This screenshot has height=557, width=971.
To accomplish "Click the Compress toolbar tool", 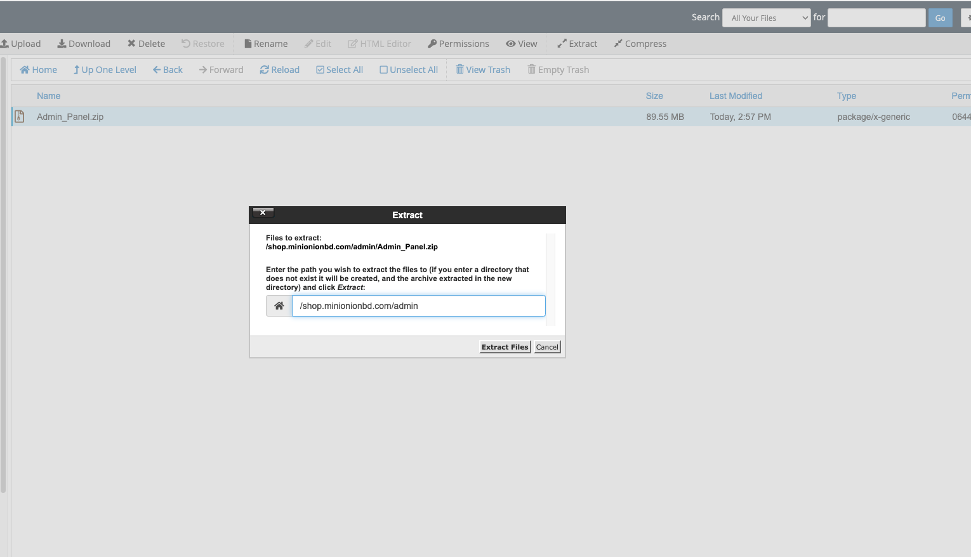I will [640, 44].
